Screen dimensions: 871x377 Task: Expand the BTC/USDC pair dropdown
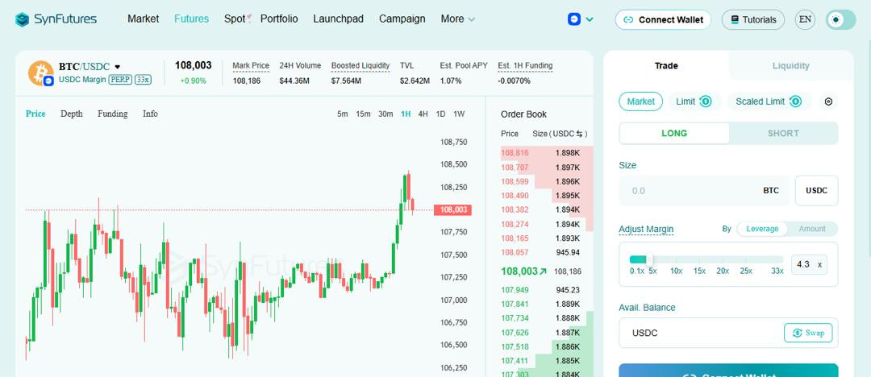tap(118, 66)
